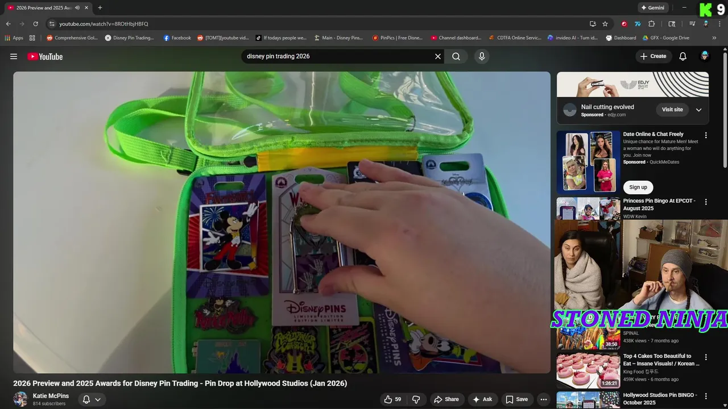Install app icon in address bar

click(593, 24)
